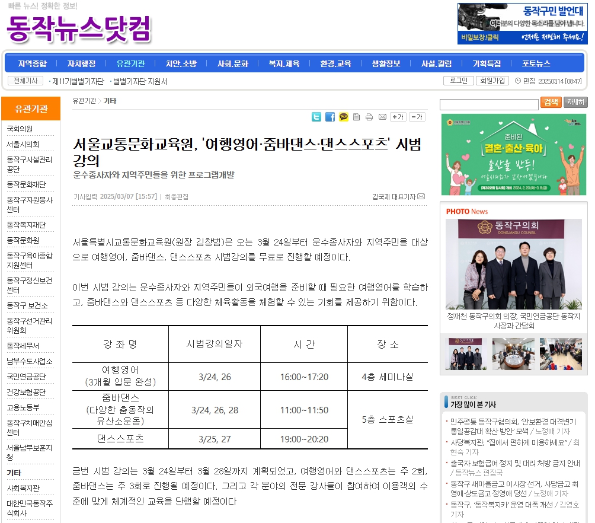Screen dimensions: 595x523
Task: Click the 자세히 advanced search button
Action: point(575,102)
